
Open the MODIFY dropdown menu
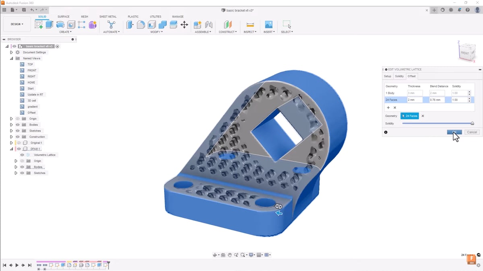point(157,32)
